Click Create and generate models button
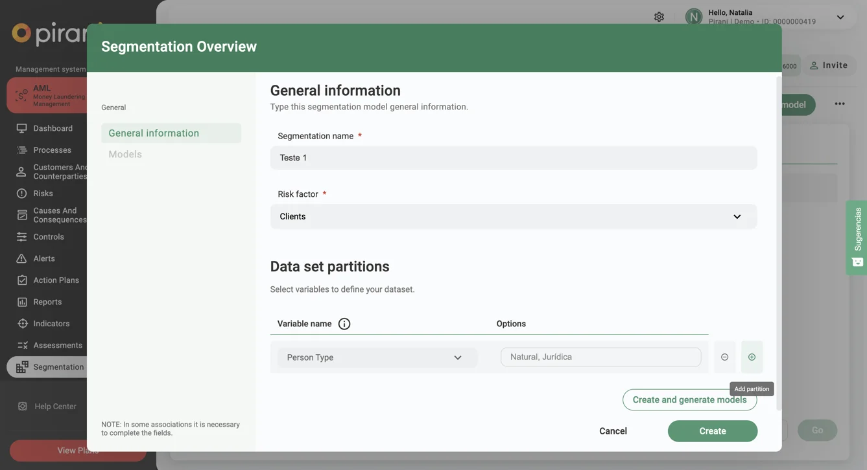 (x=681, y=400)
